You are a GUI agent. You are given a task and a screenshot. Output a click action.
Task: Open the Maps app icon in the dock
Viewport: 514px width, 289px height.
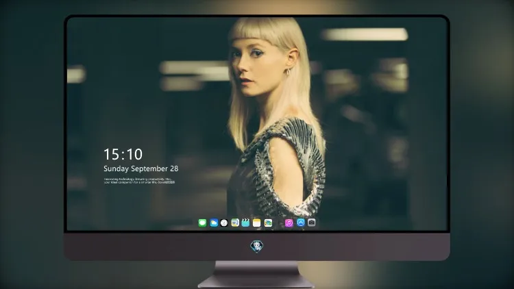click(235, 223)
